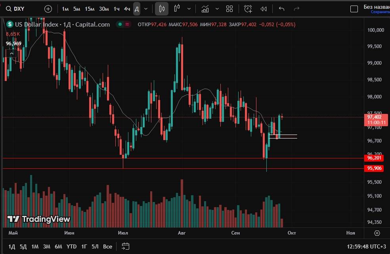Select the YTD date range
The image size is (390, 254).
[71, 246]
